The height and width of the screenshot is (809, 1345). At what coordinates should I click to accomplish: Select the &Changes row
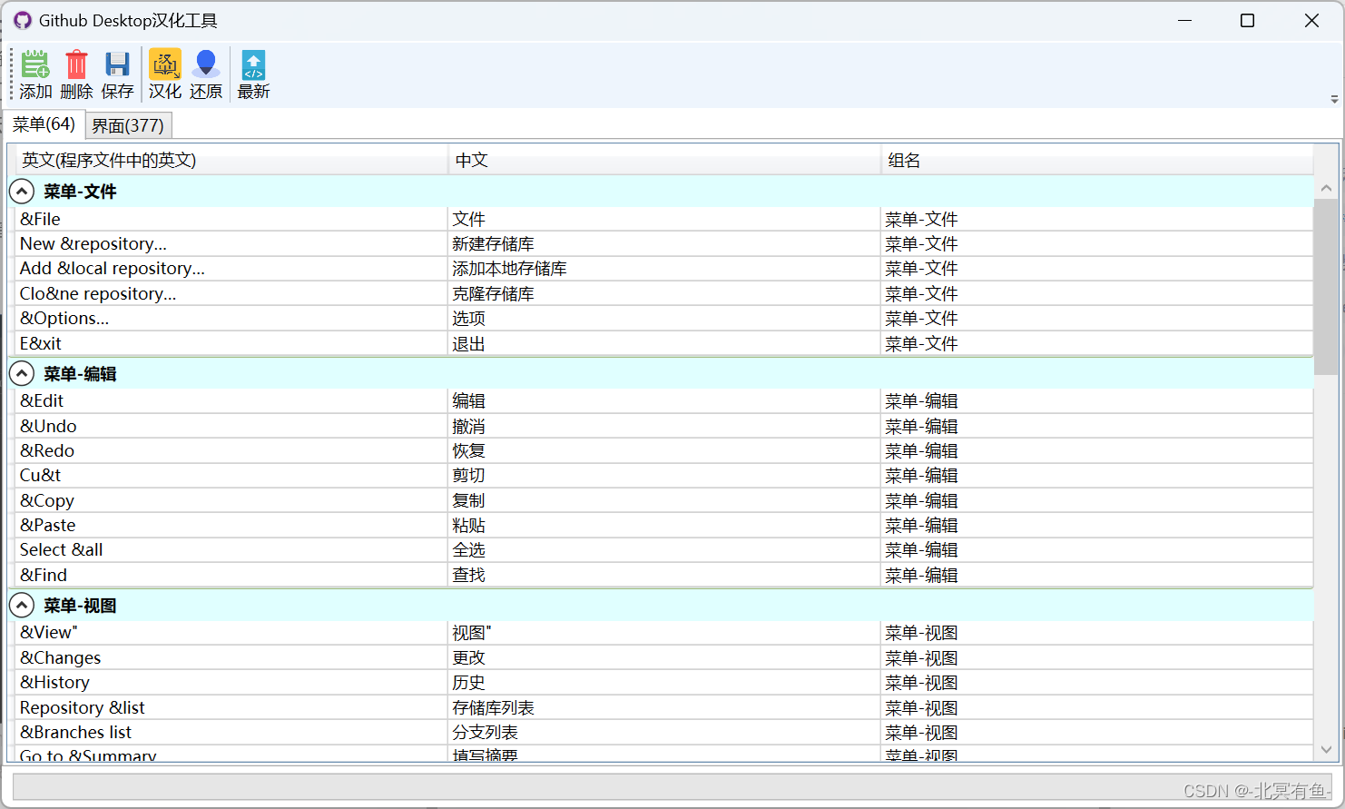(x=664, y=657)
